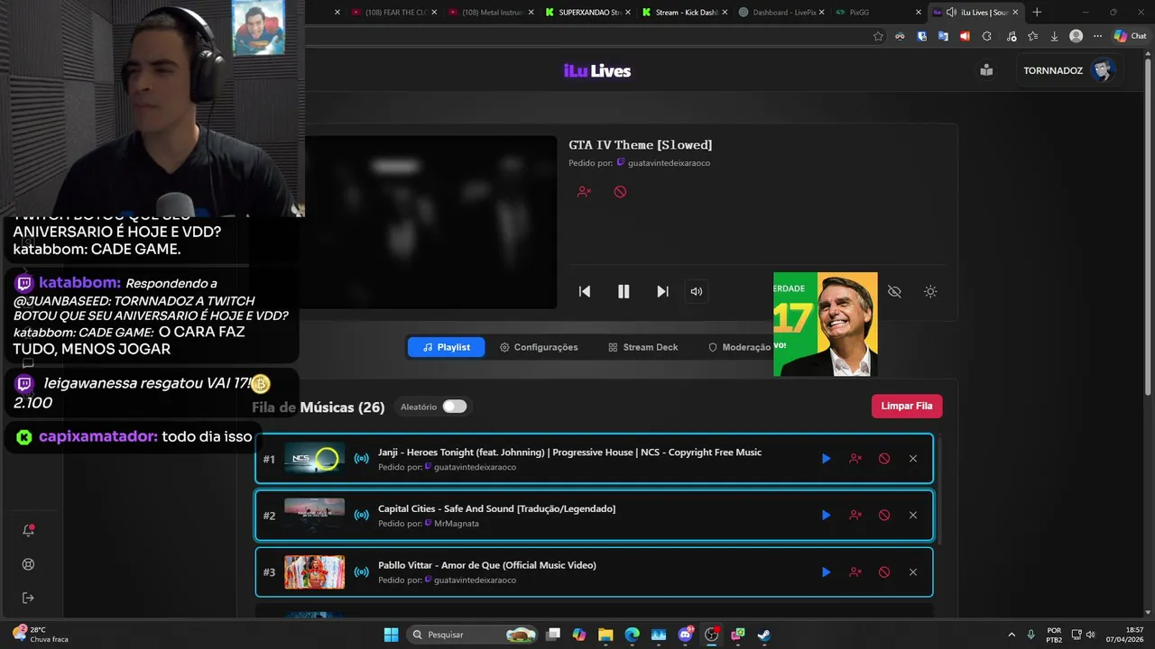Open the player volume control

point(697,291)
